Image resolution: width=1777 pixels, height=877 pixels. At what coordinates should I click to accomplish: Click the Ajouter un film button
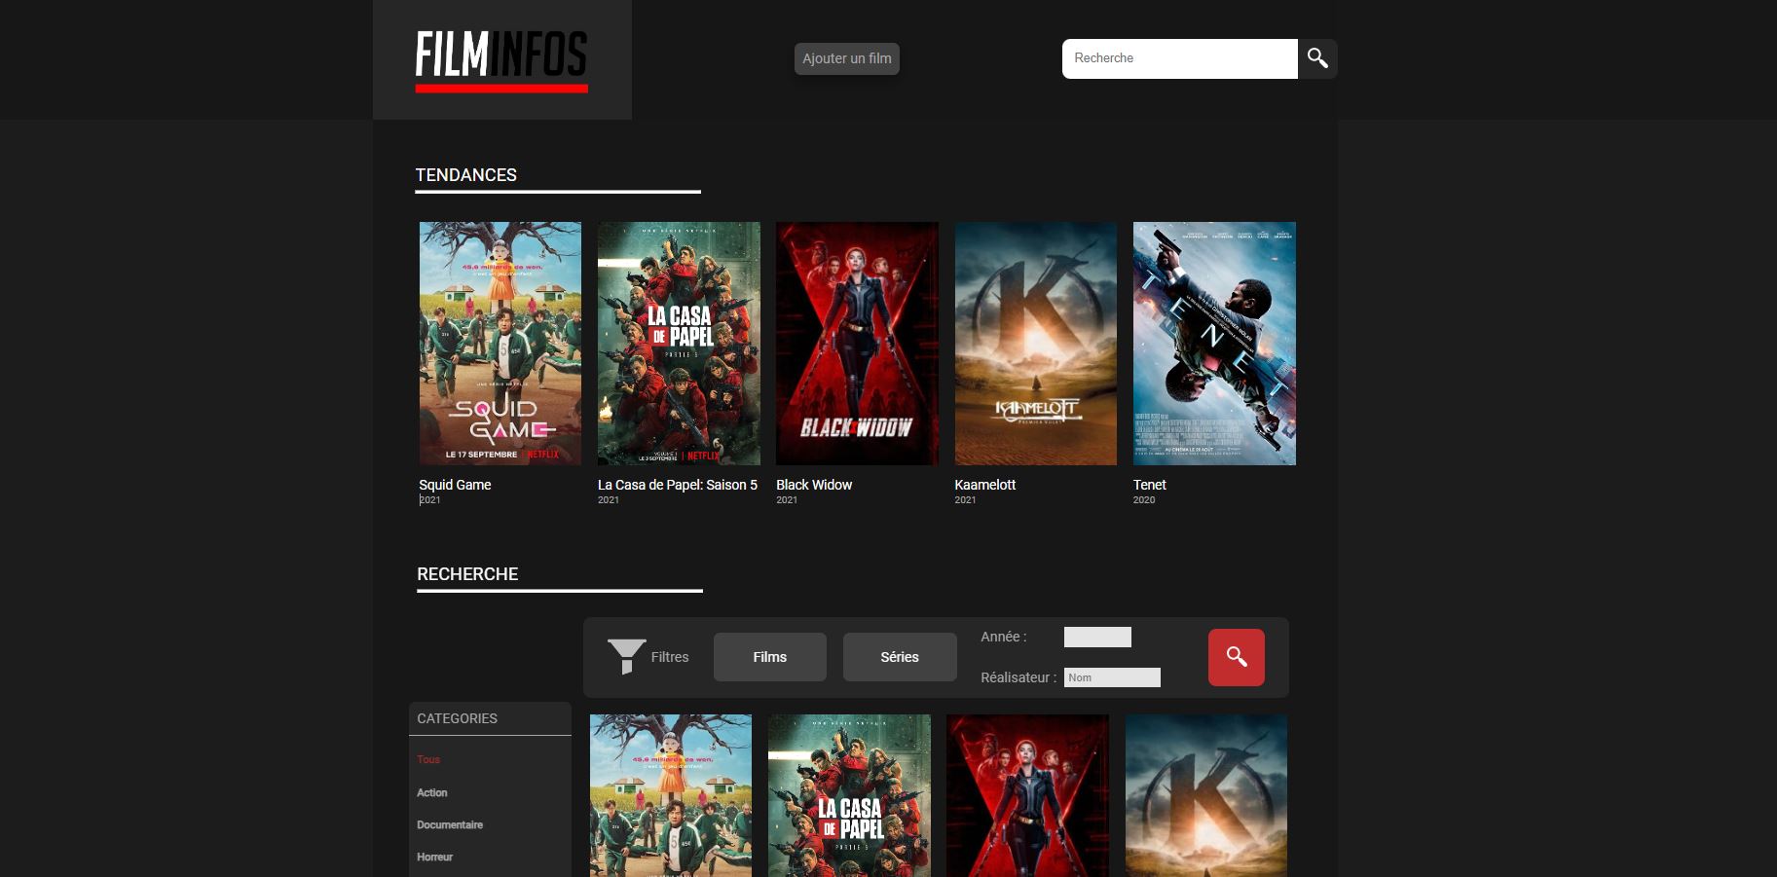847,58
